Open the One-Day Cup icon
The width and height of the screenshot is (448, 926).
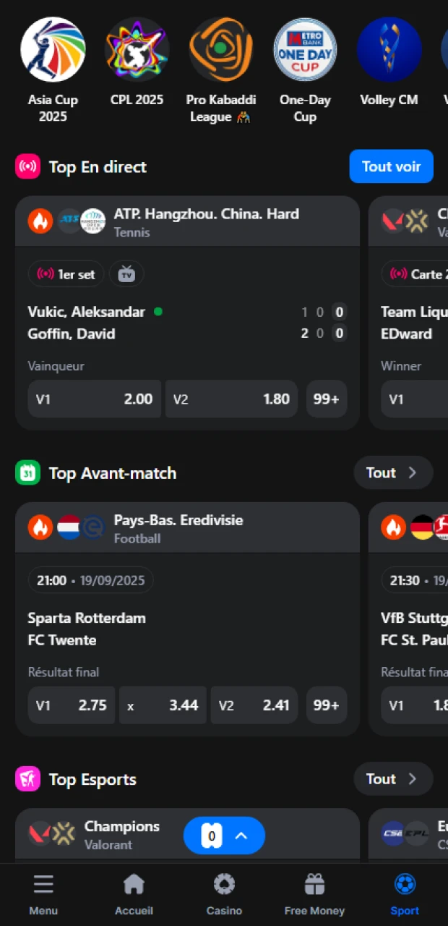click(x=305, y=49)
